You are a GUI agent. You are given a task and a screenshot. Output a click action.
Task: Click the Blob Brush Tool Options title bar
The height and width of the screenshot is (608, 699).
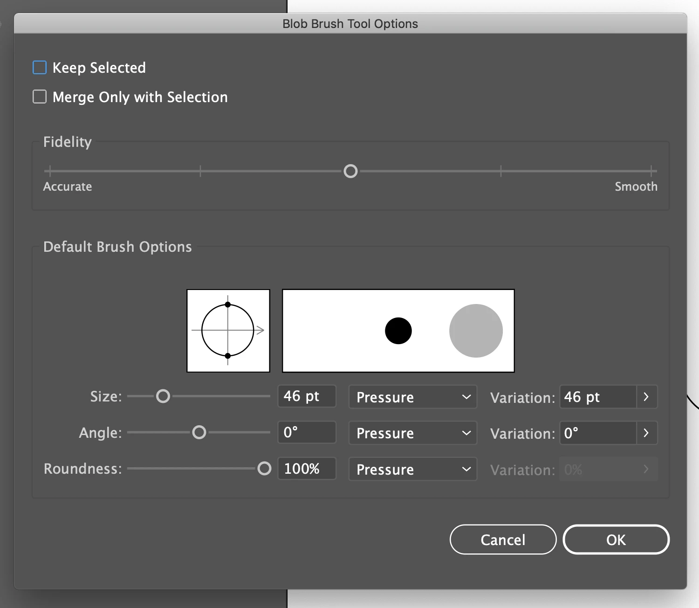pos(350,23)
